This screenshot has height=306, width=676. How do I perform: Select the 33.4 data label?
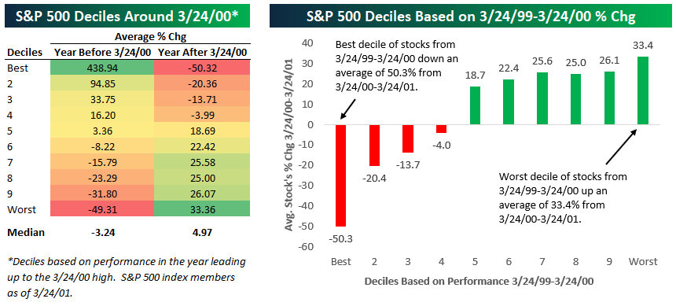[x=642, y=46]
